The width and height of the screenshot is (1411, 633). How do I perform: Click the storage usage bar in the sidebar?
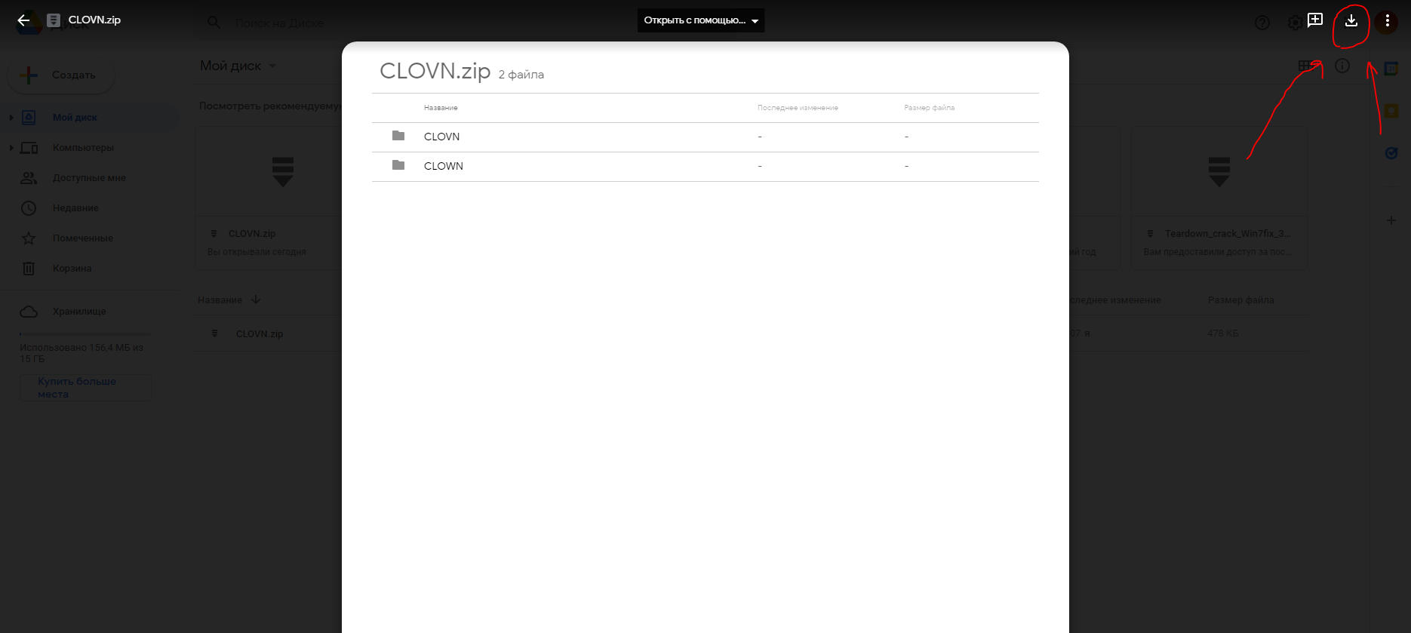[85, 333]
